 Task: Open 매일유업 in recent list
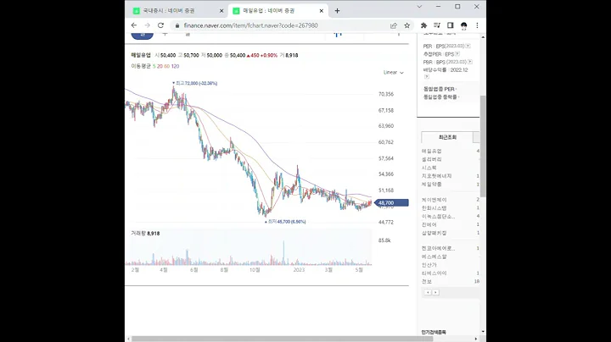[432, 151]
